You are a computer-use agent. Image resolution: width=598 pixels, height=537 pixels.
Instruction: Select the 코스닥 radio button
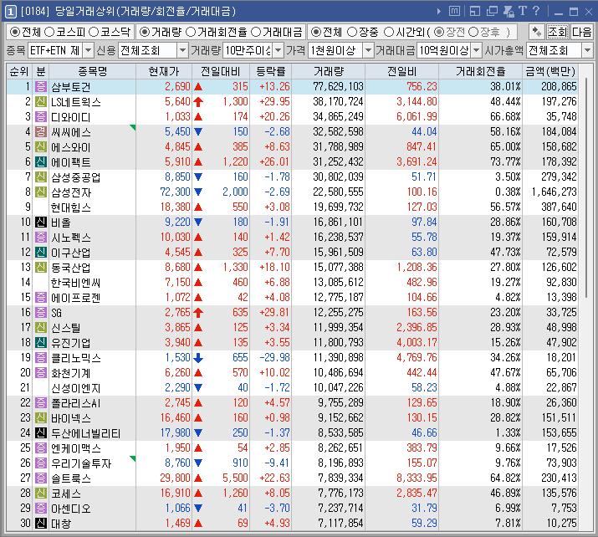(x=94, y=32)
